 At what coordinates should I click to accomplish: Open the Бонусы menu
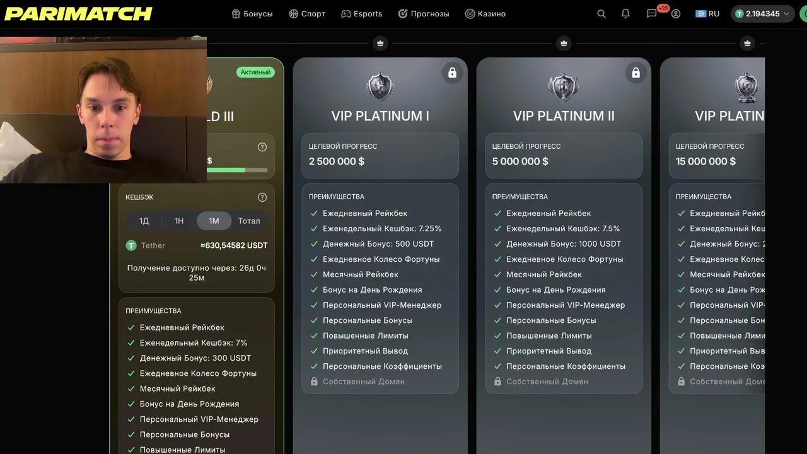click(252, 14)
